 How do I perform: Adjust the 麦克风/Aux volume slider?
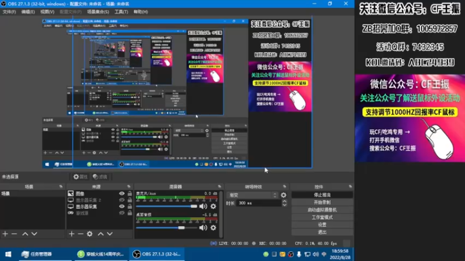[x=166, y=206]
